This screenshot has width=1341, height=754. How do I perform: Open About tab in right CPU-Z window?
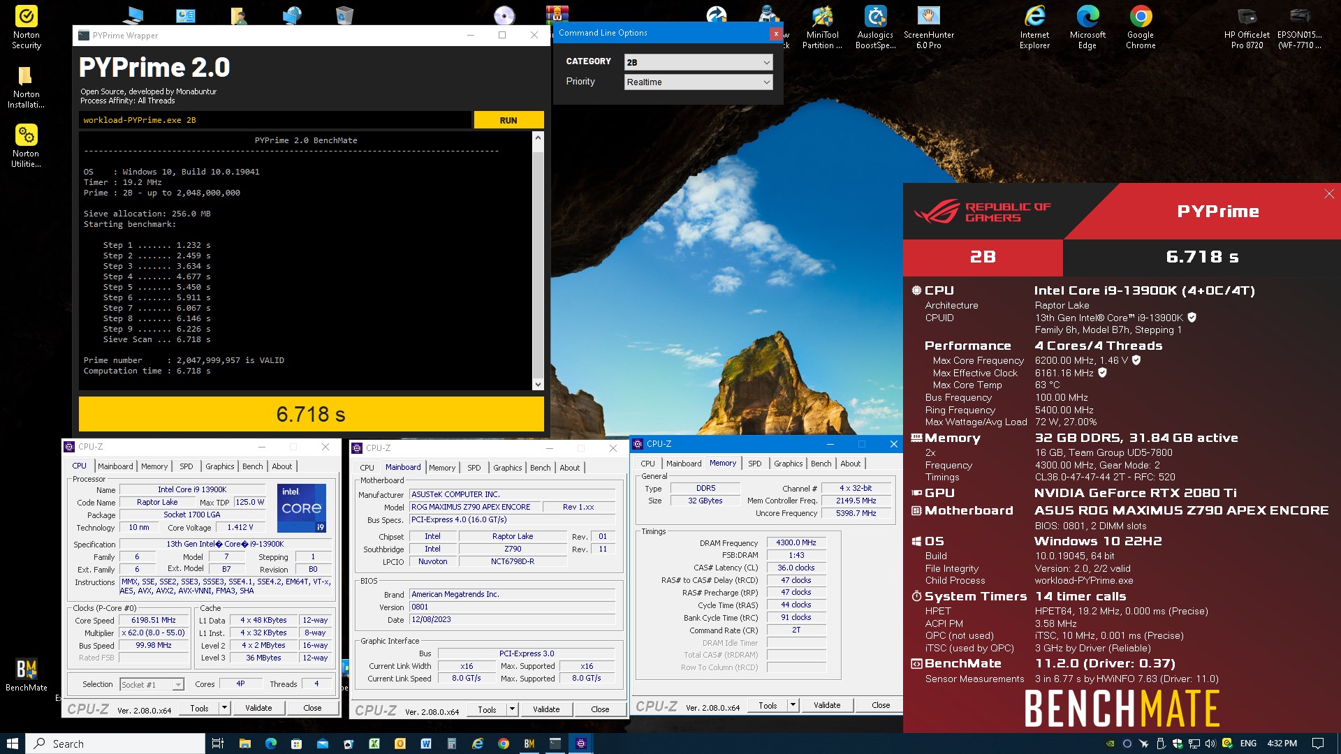point(850,464)
